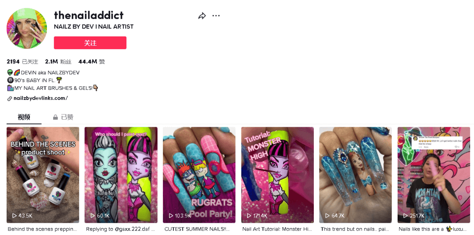Screen dimensions: 474x235
Task: Click the share arrow icon
Action: pyautogui.click(x=202, y=16)
